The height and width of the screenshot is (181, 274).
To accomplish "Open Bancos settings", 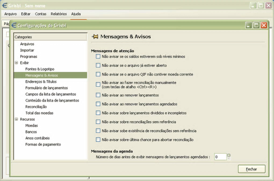I will pos(31,132).
